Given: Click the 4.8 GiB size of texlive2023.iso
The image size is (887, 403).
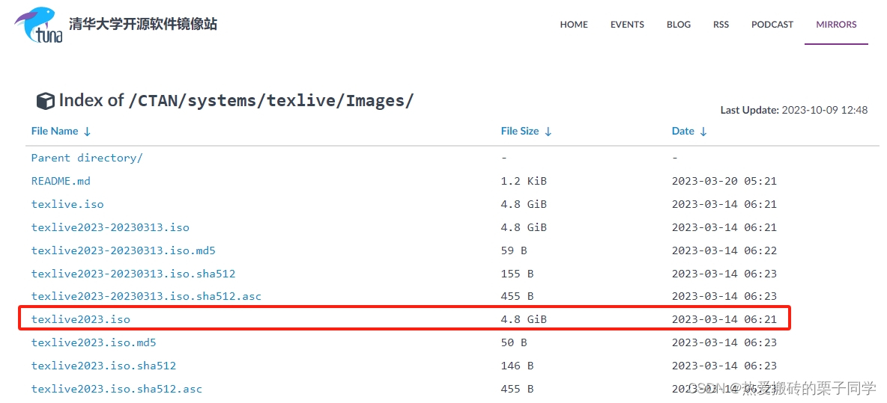Looking at the screenshot, I should point(524,319).
